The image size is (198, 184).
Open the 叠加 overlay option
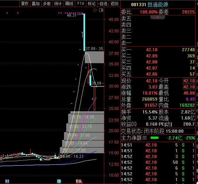[36, 4]
